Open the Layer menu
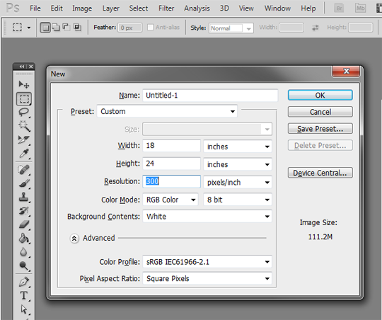Viewport: 382px width, 320px height. 111,8
